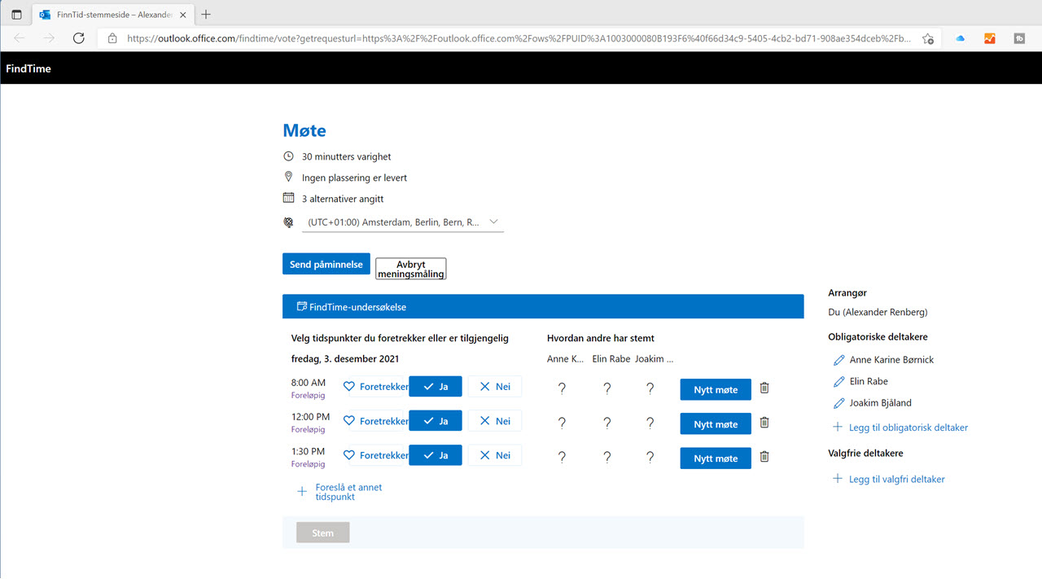Image resolution: width=1042 pixels, height=579 pixels.
Task: Click the time zone globe icon
Action: click(x=288, y=222)
